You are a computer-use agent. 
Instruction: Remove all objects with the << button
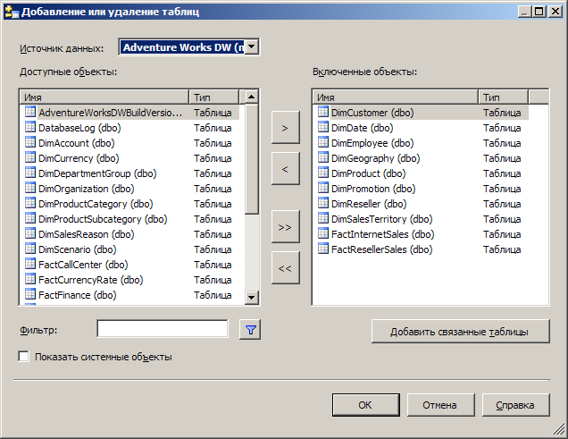[286, 267]
